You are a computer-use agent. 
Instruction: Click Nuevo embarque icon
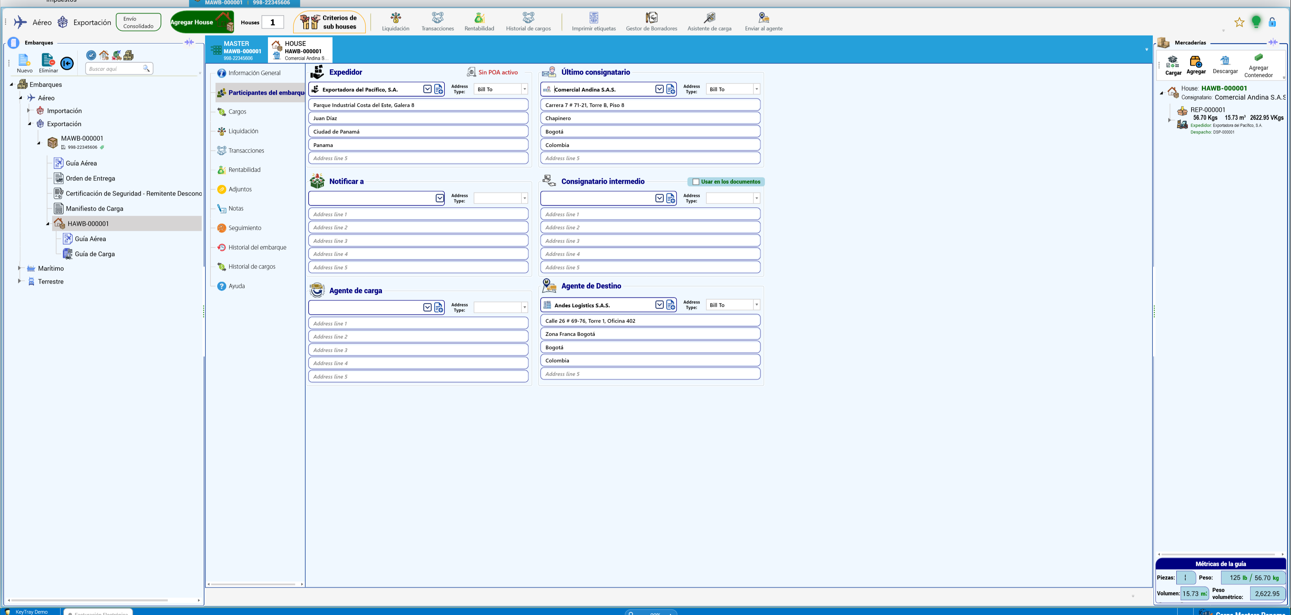(25, 64)
